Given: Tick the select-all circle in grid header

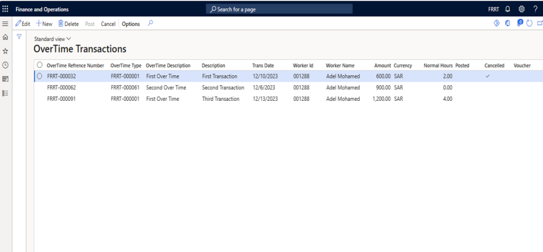Looking at the screenshot, I should pos(39,65).
